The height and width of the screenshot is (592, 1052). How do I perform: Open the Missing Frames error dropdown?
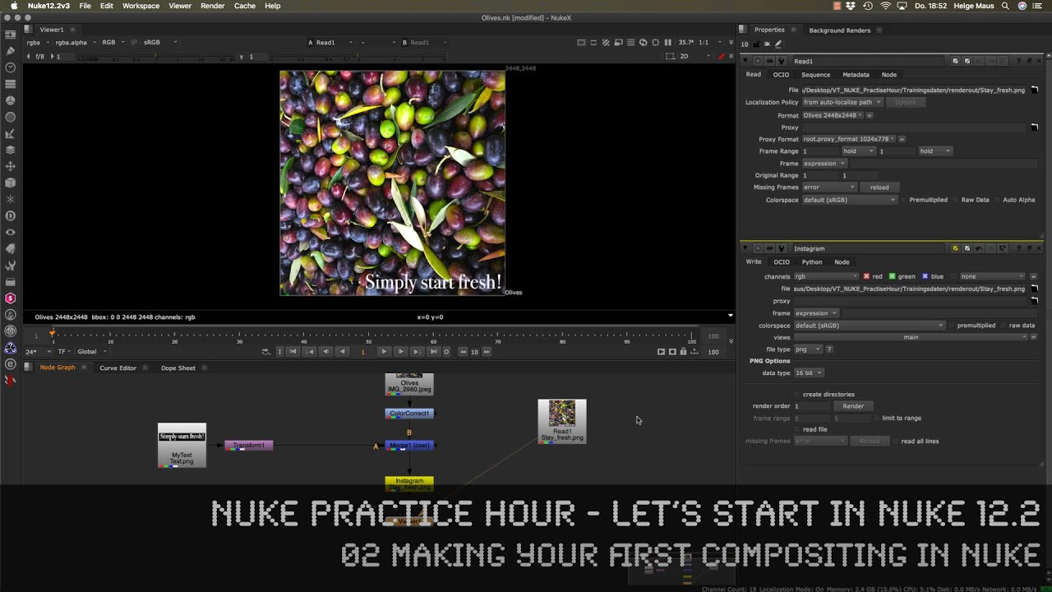click(x=829, y=187)
